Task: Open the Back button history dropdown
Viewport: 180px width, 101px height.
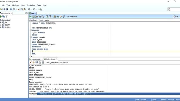Action: coord(31,9)
